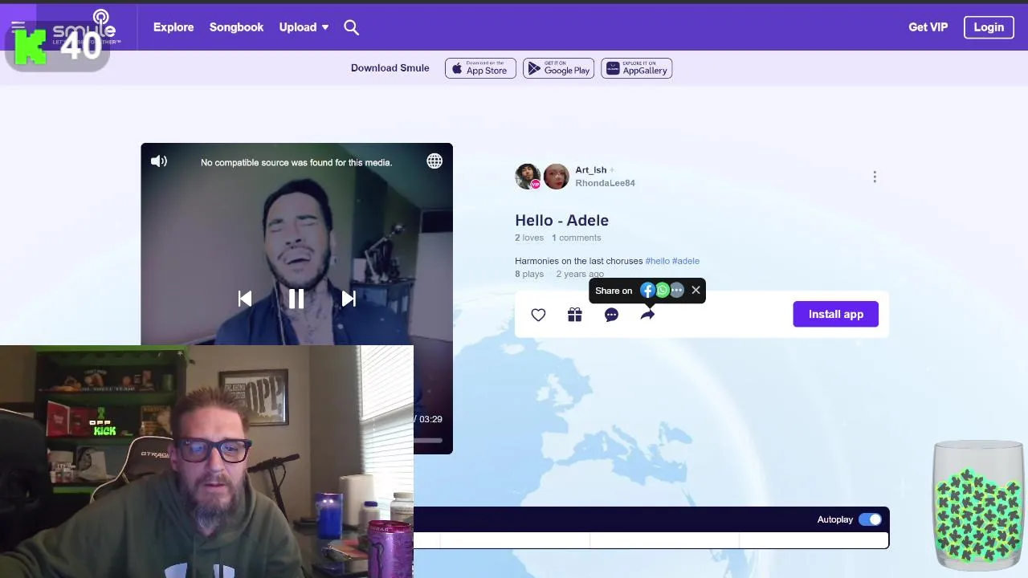Click the #adele hashtag
The width and height of the screenshot is (1028, 578).
pos(686,261)
